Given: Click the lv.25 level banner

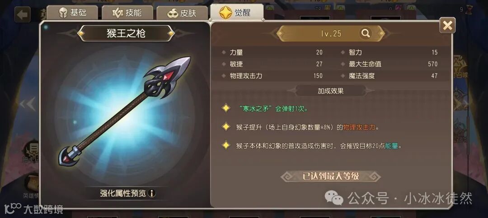Looking at the screenshot, I should coord(330,33).
